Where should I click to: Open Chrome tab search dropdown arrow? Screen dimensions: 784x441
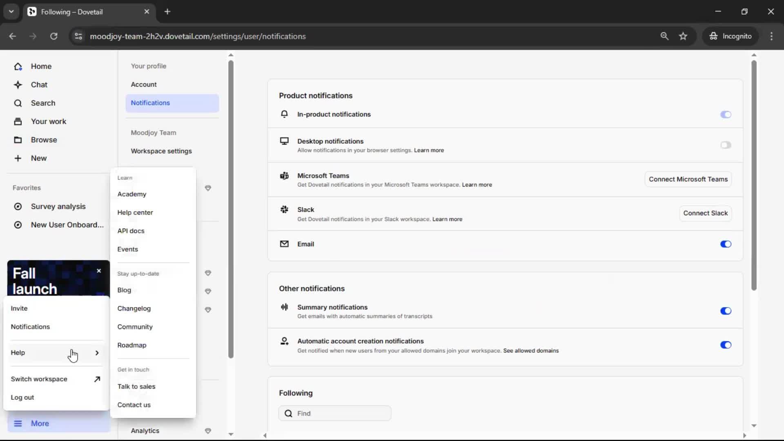(x=11, y=11)
